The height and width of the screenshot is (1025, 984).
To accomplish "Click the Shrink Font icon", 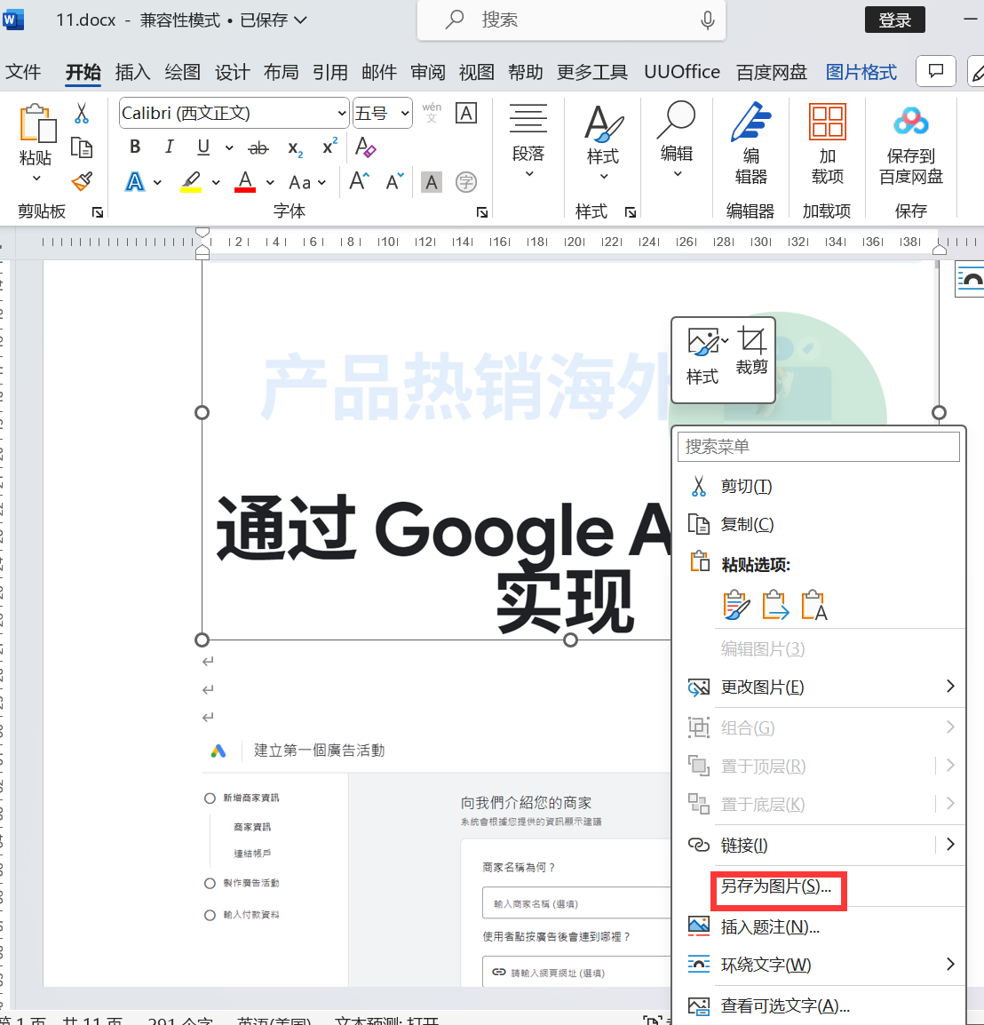I will tap(395, 181).
